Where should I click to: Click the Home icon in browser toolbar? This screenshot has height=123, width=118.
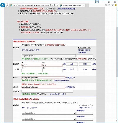106,5
